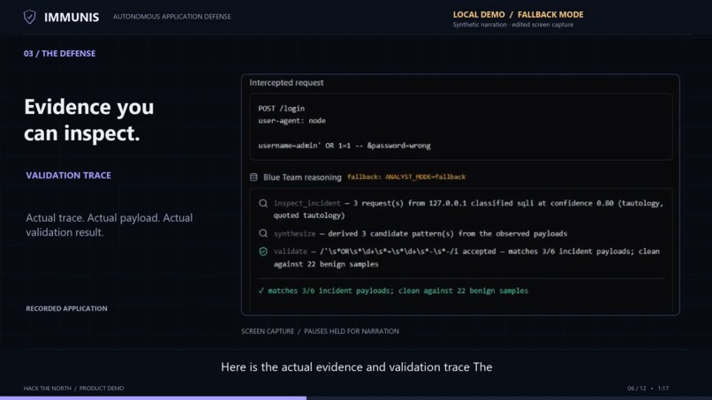The width and height of the screenshot is (712, 400).
Task: Click the 03 / THE DEFENSE section label
Action: (59, 53)
